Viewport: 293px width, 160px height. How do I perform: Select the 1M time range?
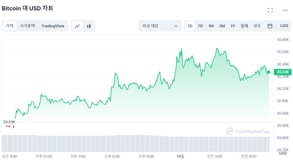(211, 26)
